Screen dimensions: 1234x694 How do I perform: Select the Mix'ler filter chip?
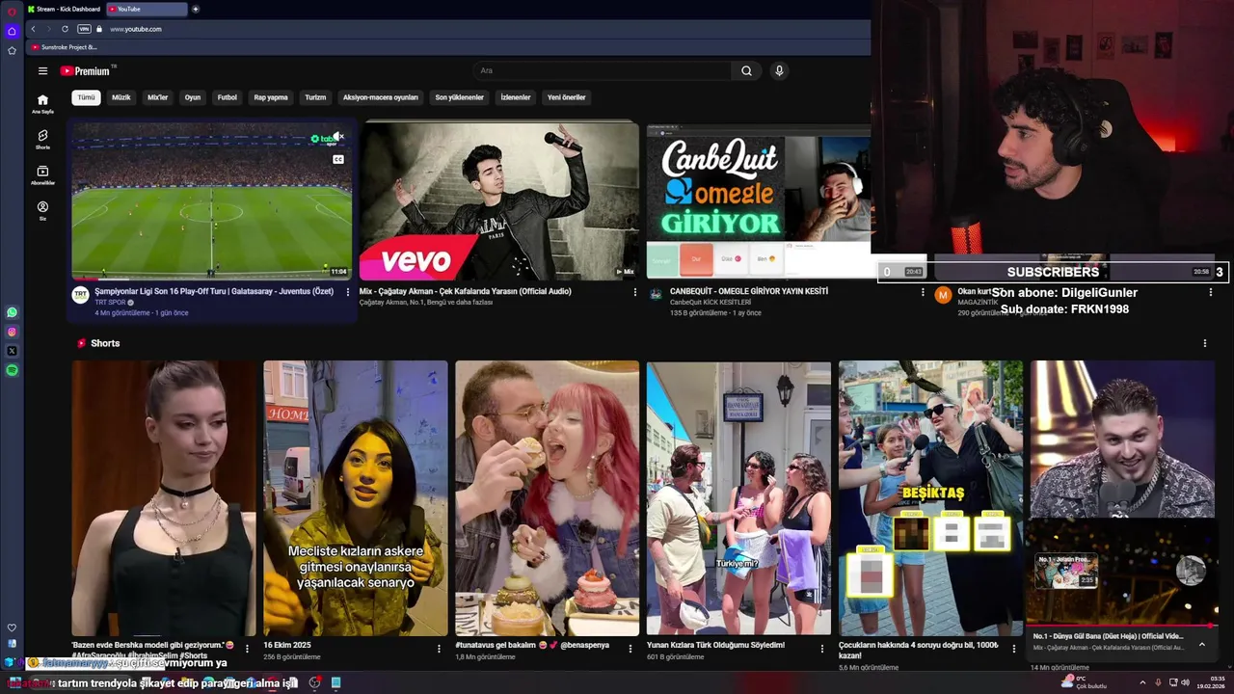click(x=157, y=97)
